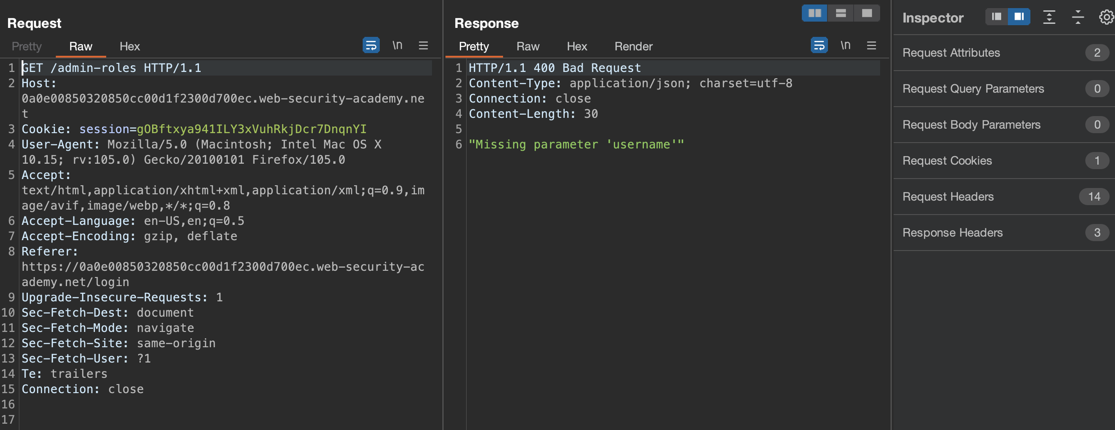
Task: Toggle line wrap in the Request panel
Action: point(371,45)
